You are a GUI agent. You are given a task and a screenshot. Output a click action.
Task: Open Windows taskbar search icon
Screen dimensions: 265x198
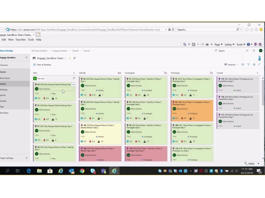(7, 171)
